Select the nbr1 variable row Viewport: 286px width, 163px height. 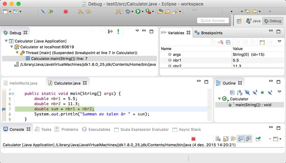click(222, 60)
